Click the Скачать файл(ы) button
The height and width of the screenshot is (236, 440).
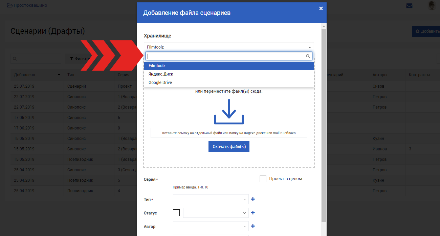coord(229,147)
